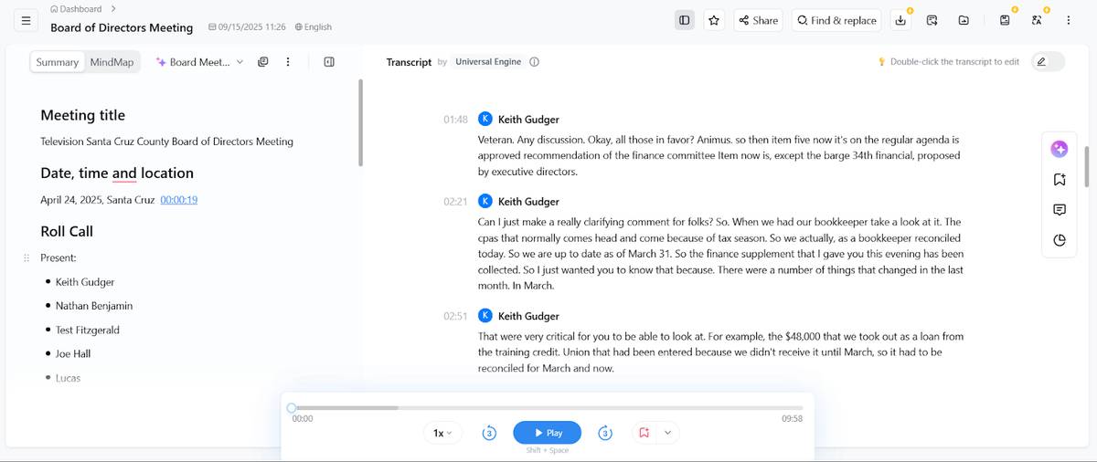
Task: Open the translate icon in top toolbar
Action: (1036, 20)
